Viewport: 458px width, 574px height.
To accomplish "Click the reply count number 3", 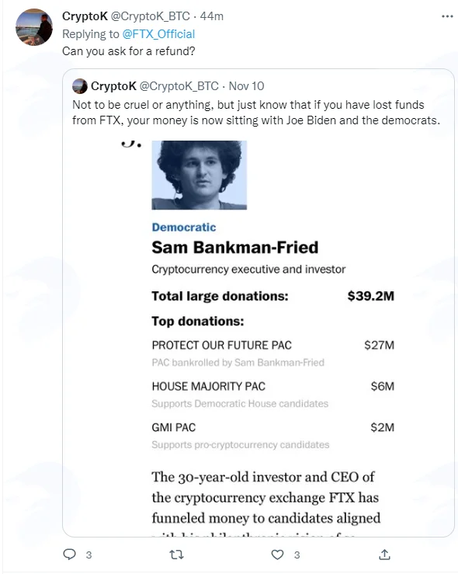I will pos(88,555).
